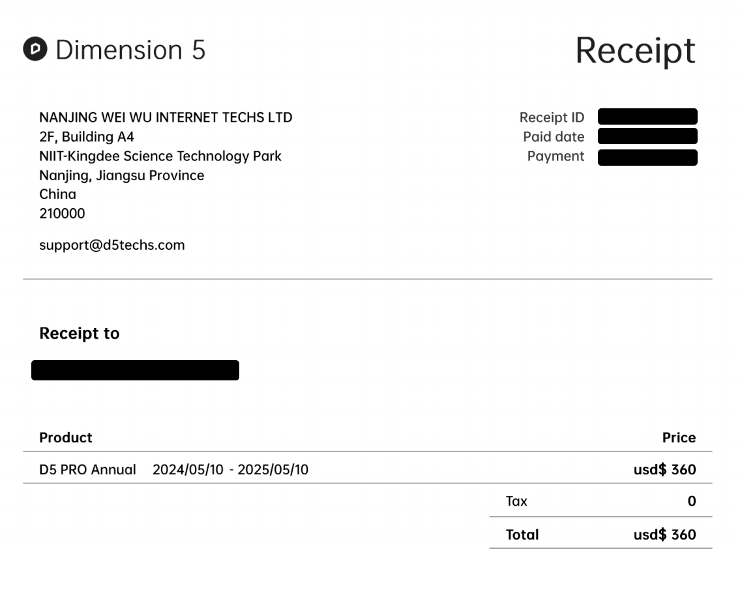Click the Receipt ID label
Image resolution: width=740 pixels, height=597 pixels.
[552, 117]
